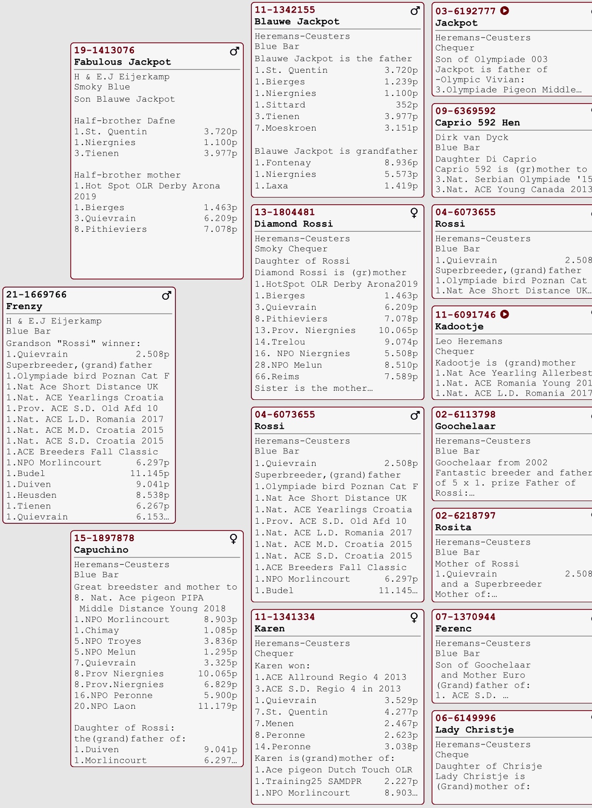Click the female symbol on Capuchino card
This screenshot has height=808, width=592.
tap(234, 539)
